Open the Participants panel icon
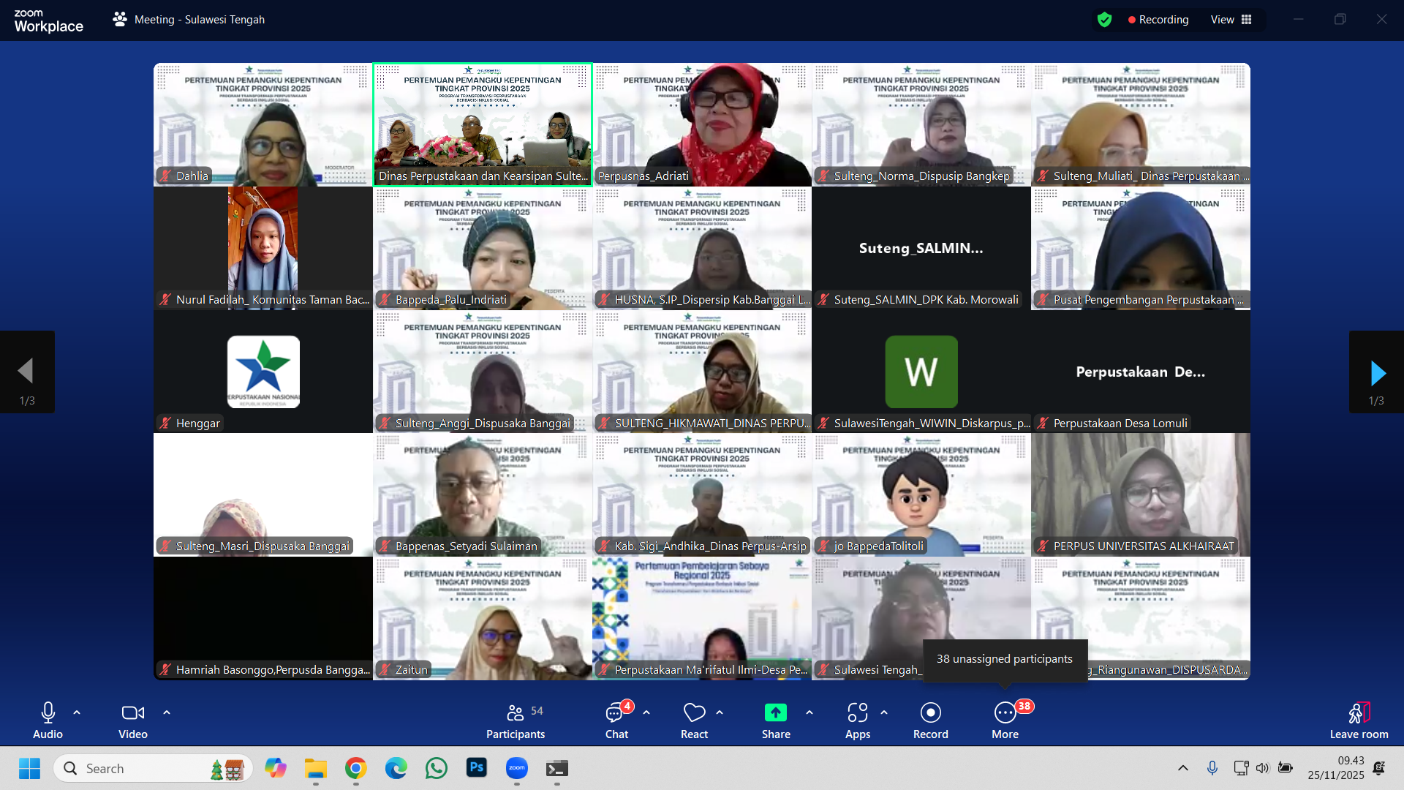1404x790 pixels. (x=516, y=712)
